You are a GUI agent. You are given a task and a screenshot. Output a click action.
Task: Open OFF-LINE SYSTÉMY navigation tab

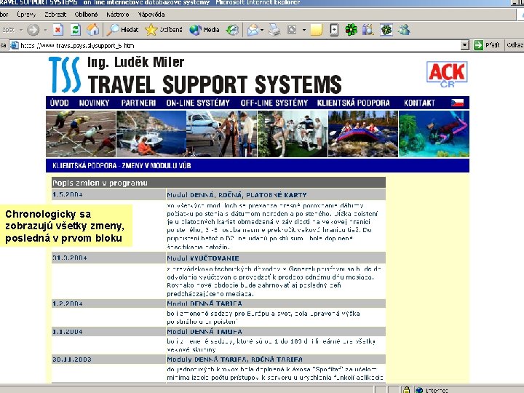[x=274, y=103]
